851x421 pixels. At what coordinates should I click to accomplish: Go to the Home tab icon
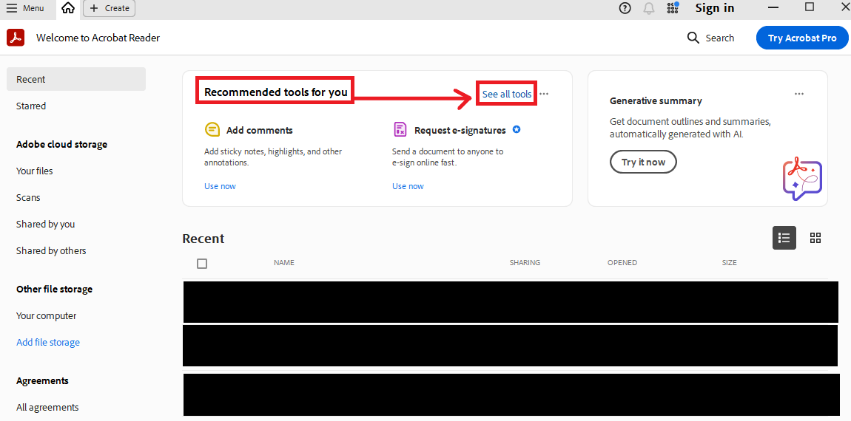click(x=68, y=8)
